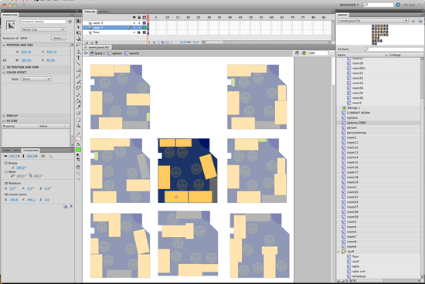Viewport: 425px width, 284px height.
Task: Click the roomLayout.fla document tab
Action: 99,47
